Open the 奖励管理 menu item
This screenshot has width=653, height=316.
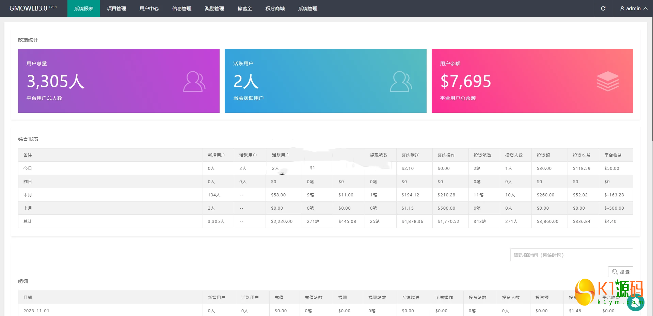pyautogui.click(x=214, y=8)
